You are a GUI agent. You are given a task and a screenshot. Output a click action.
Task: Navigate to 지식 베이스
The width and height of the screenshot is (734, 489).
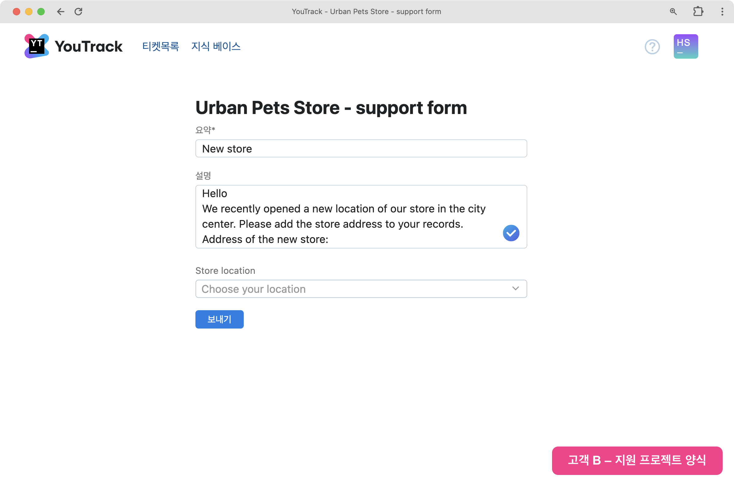[216, 46]
